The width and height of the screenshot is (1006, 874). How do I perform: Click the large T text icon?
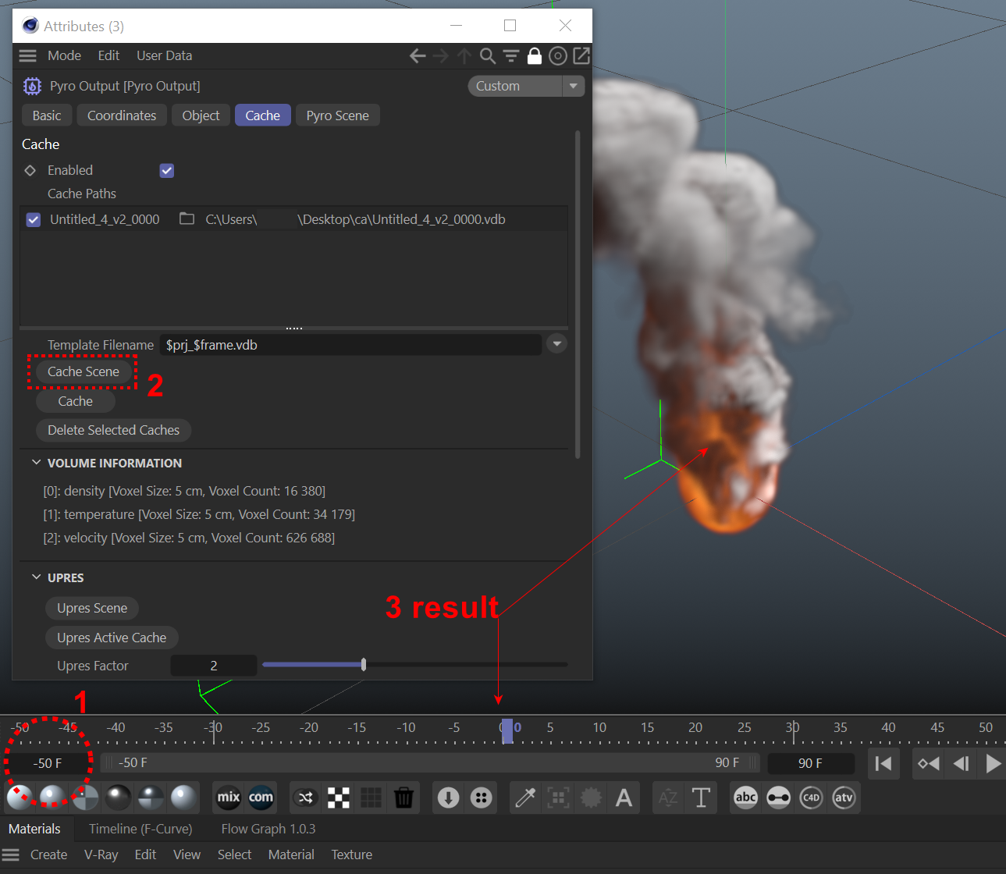tap(701, 798)
